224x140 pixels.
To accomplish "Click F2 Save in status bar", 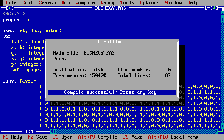I will click(x=37, y=137).
